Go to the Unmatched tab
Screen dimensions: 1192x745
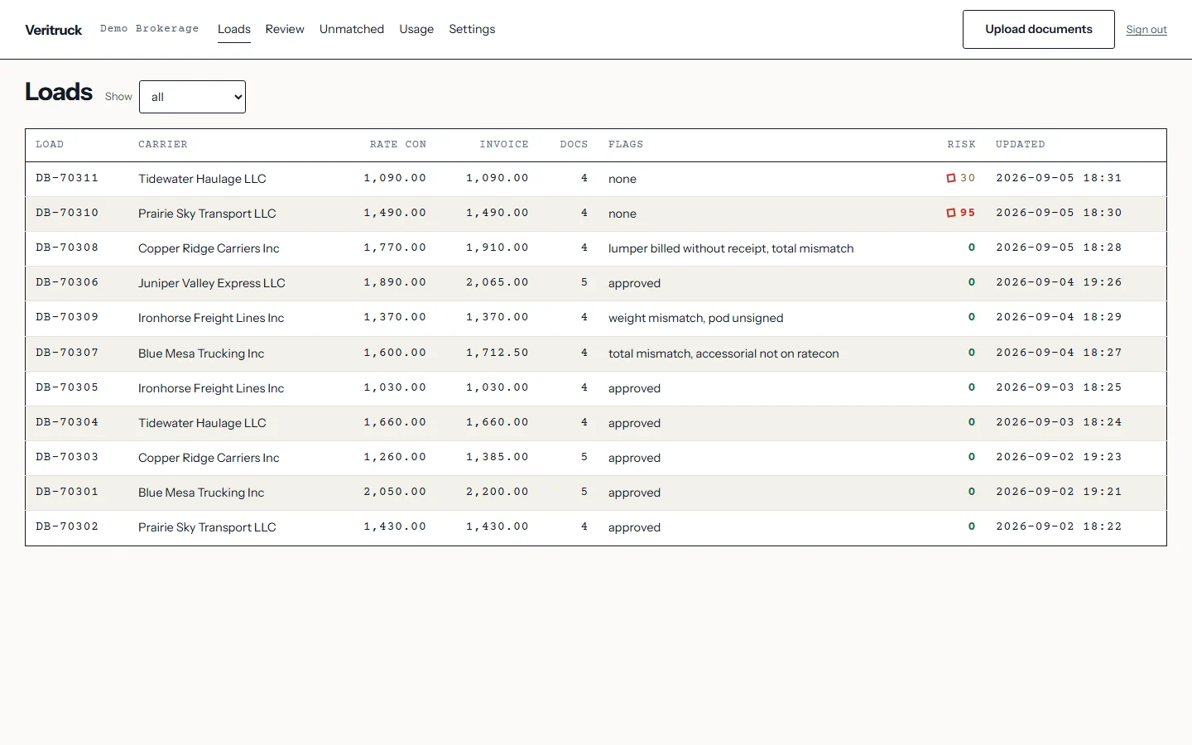coord(352,29)
